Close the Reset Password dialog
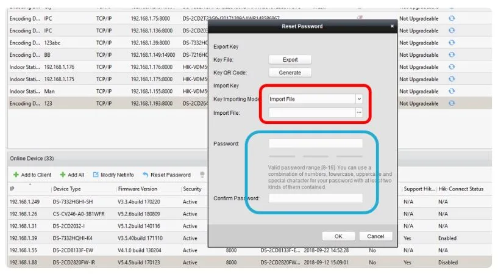Image resolution: width=498 pixels, height=276 pixels. (x=392, y=27)
